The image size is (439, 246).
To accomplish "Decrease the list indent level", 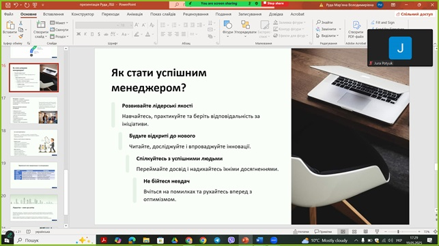I will pos(185,25).
